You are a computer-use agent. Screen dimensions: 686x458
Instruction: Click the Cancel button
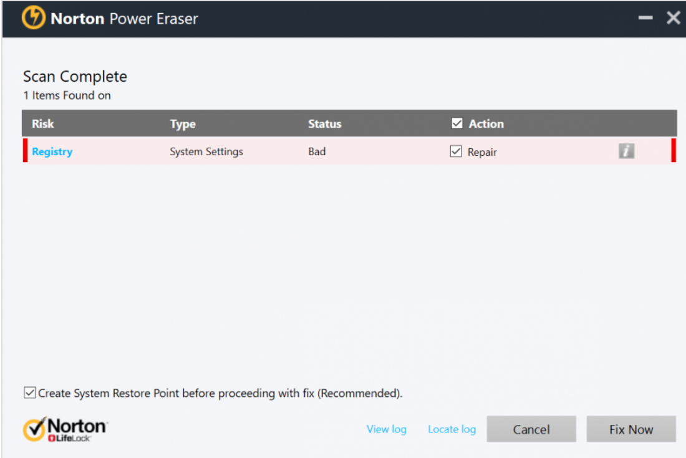(x=531, y=429)
